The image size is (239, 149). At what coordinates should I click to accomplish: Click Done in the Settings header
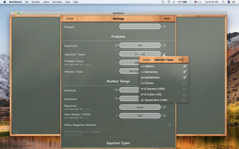(x=167, y=18)
